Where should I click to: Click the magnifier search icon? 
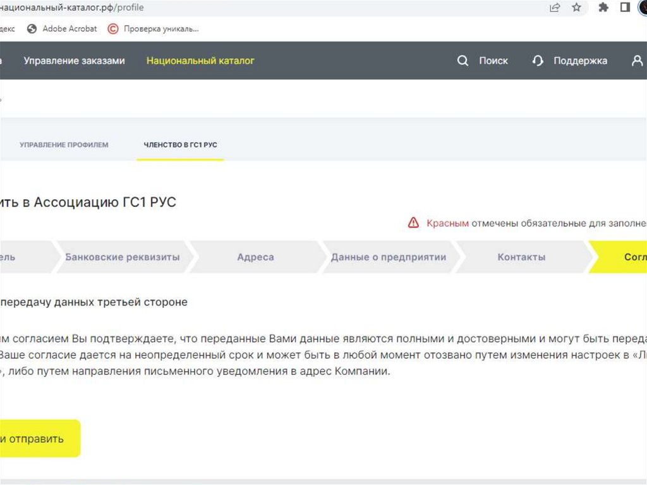(x=463, y=61)
